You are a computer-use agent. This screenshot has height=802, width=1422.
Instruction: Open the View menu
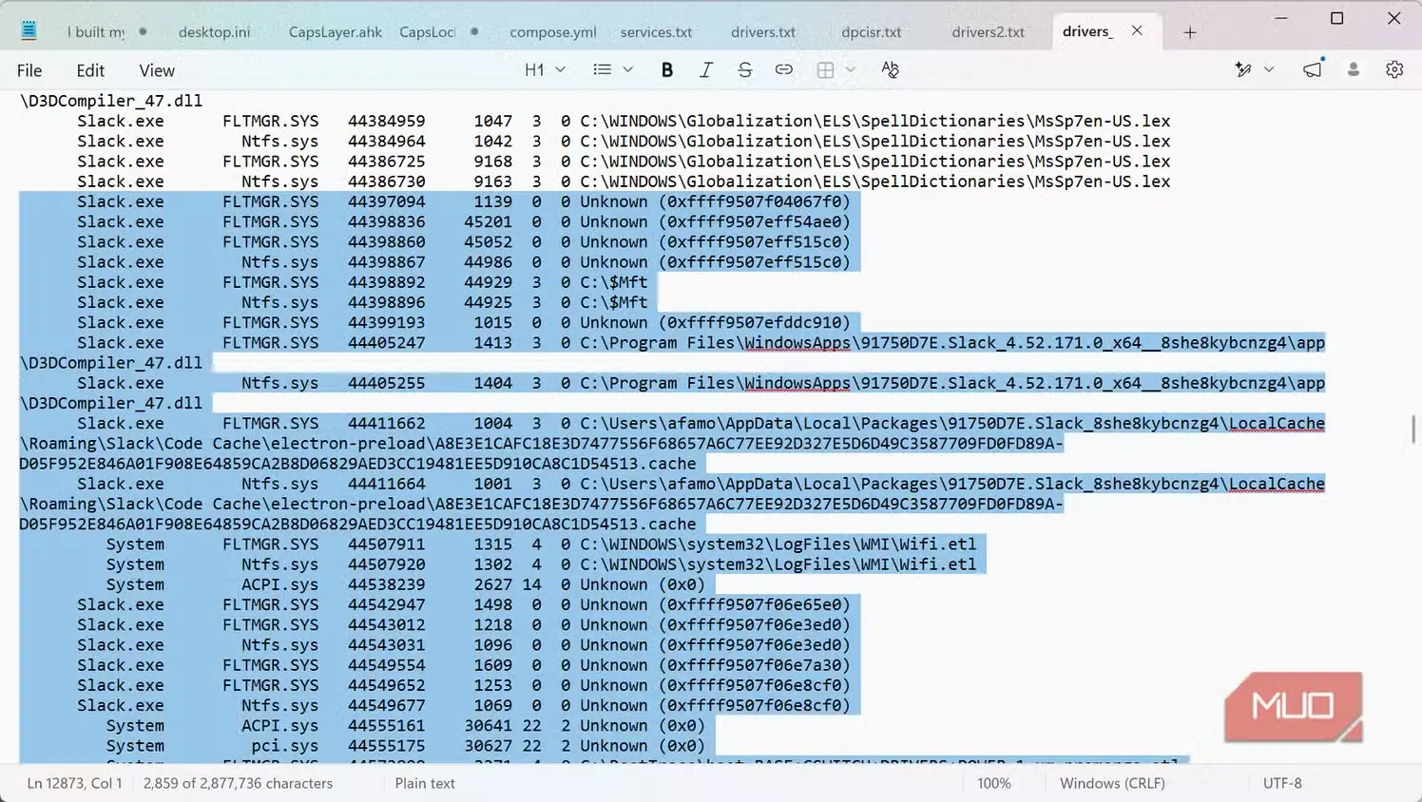tap(157, 70)
